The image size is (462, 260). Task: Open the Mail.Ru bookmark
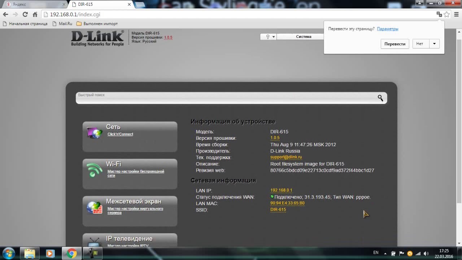(x=62, y=24)
